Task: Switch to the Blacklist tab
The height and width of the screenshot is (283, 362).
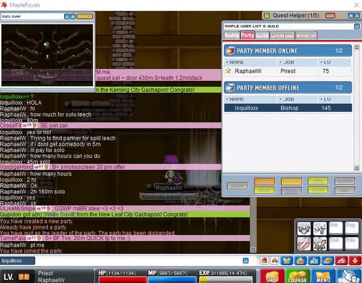Action: [306, 35]
